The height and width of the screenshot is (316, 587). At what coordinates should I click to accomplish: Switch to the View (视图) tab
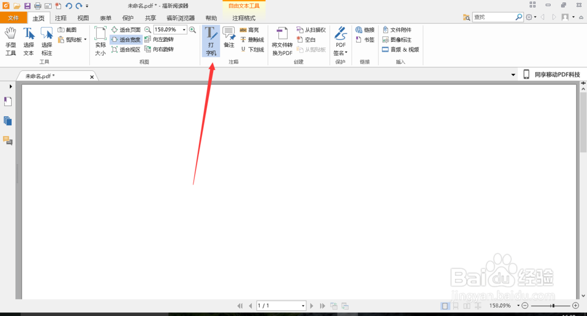pos(83,18)
